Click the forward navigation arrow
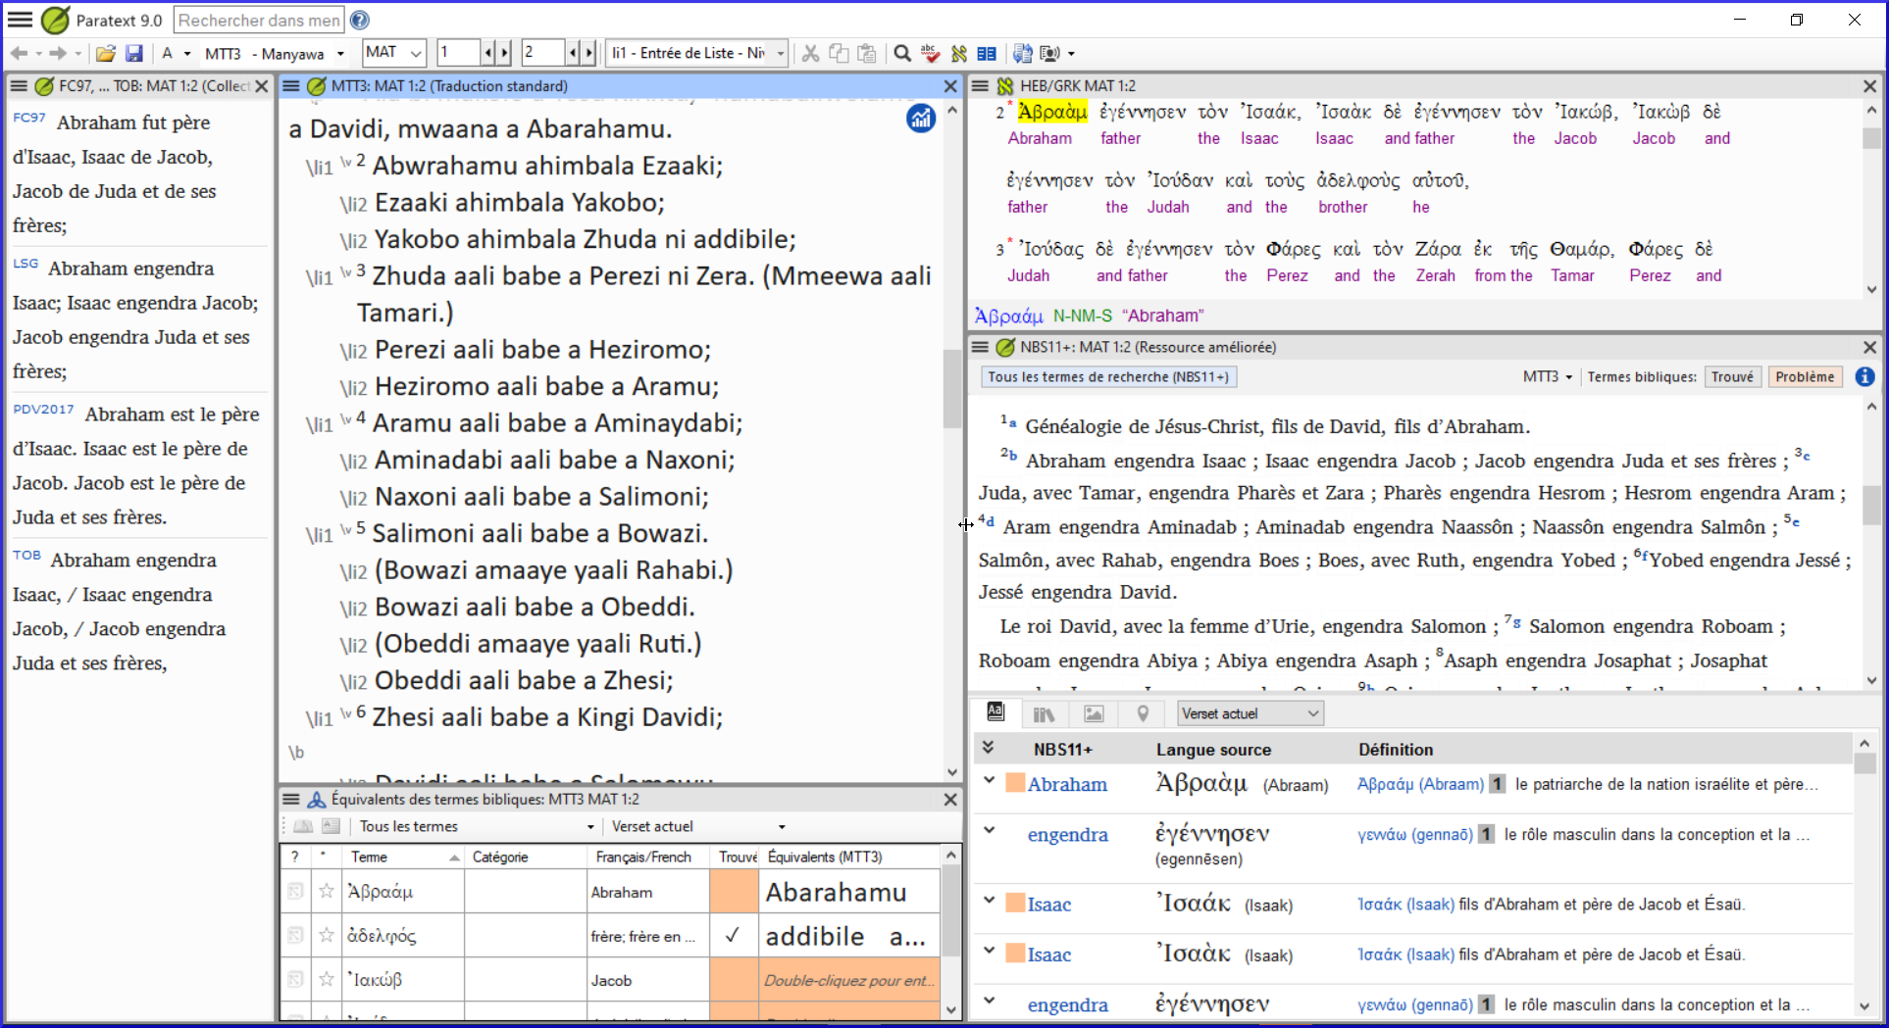 click(x=58, y=53)
